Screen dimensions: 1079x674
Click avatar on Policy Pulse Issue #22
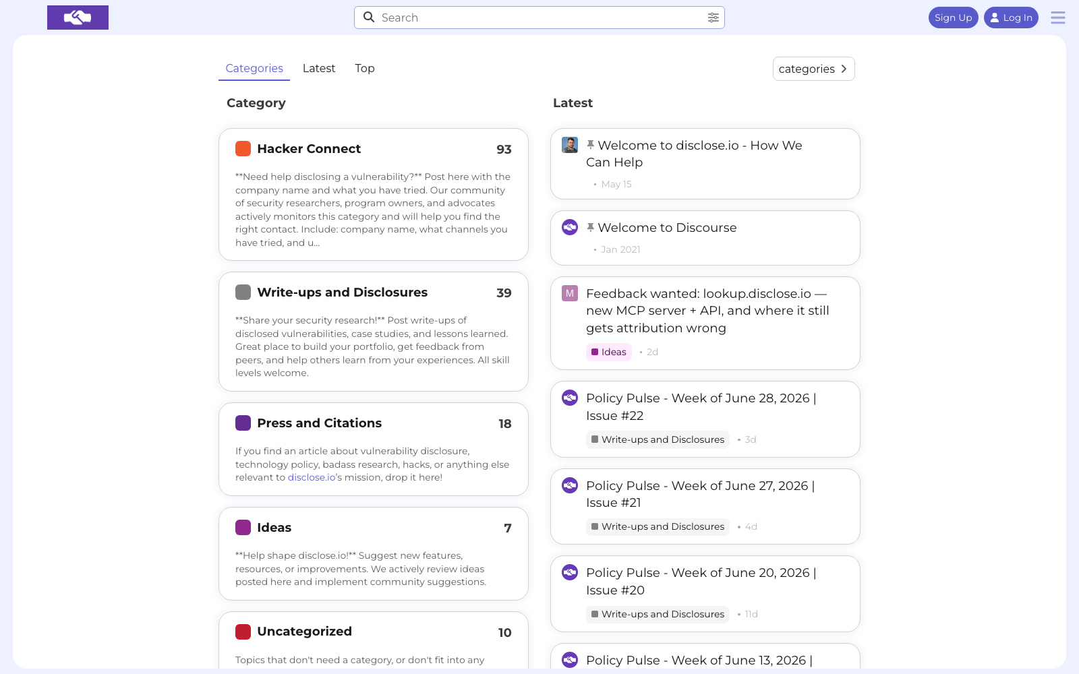pyautogui.click(x=570, y=398)
